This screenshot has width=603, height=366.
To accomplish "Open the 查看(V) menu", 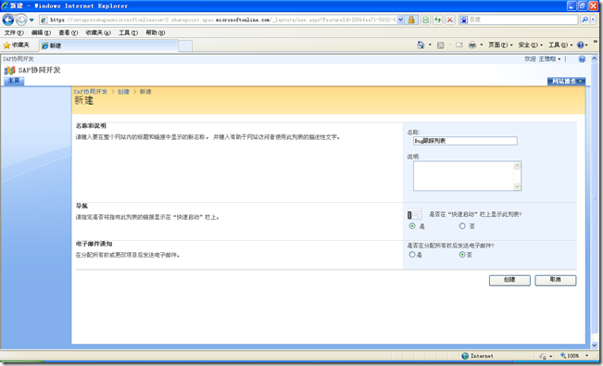I will tap(68, 32).
